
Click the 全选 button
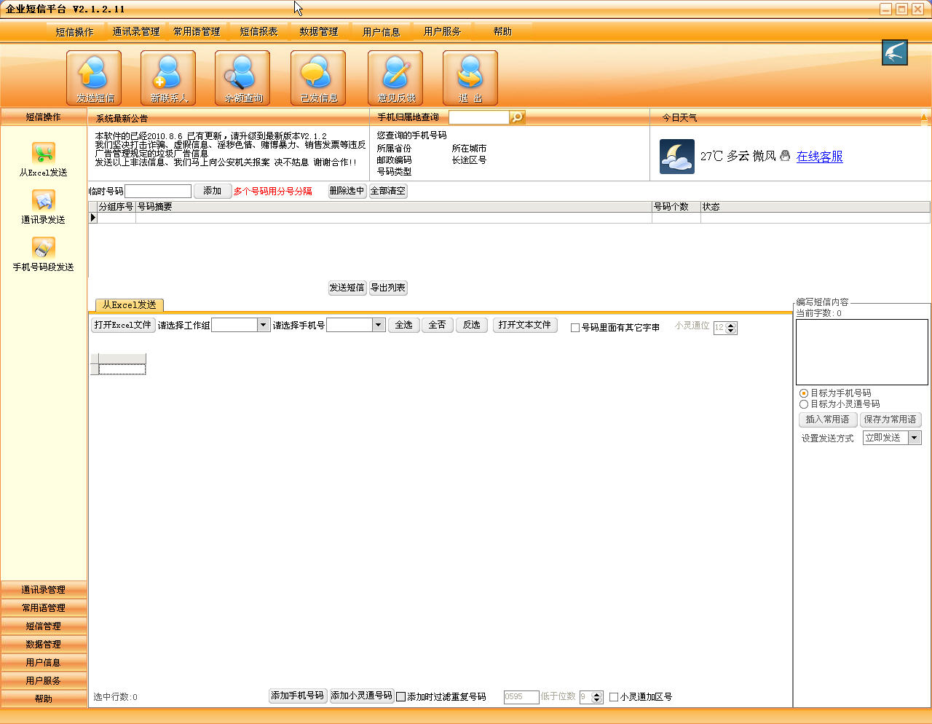pyautogui.click(x=404, y=325)
